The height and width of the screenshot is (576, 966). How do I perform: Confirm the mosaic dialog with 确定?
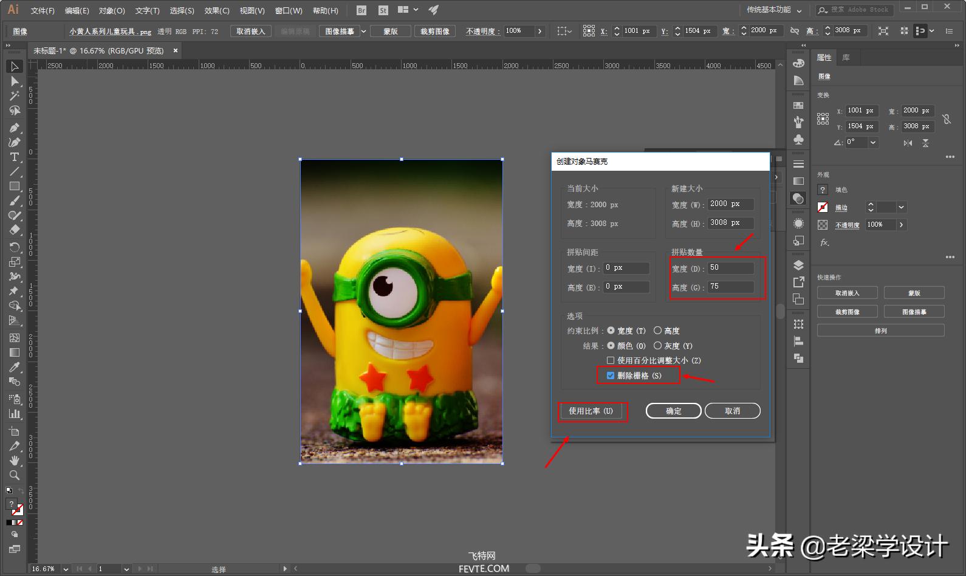pyautogui.click(x=674, y=411)
